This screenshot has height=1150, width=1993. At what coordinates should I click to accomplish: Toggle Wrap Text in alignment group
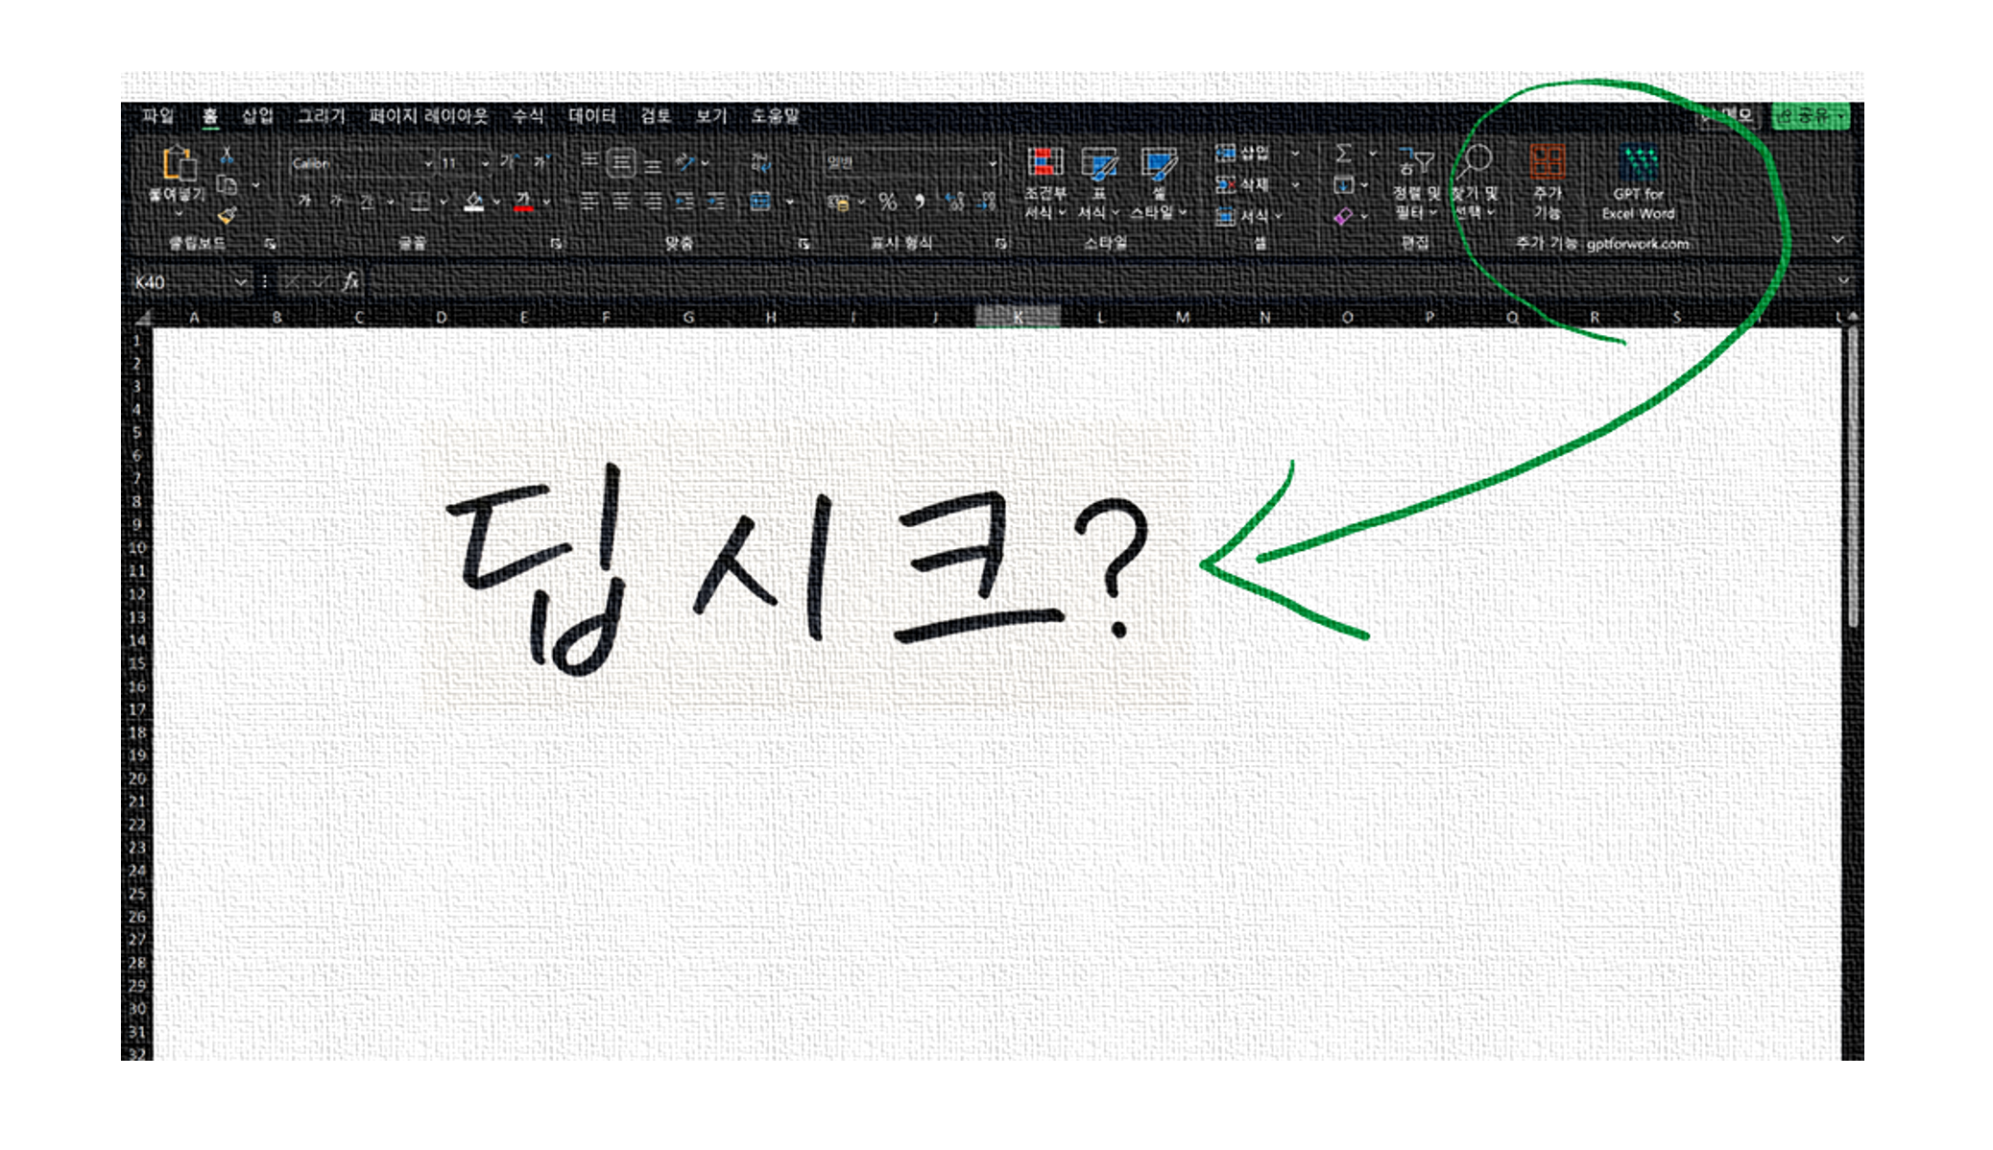(760, 162)
